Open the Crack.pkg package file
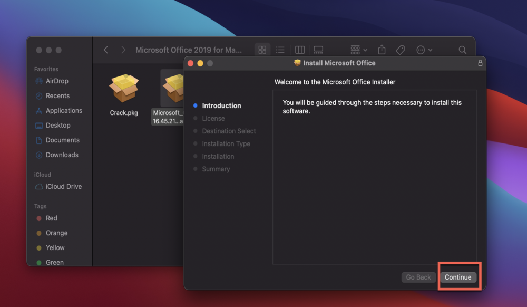The height and width of the screenshot is (307, 527). [x=124, y=89]
